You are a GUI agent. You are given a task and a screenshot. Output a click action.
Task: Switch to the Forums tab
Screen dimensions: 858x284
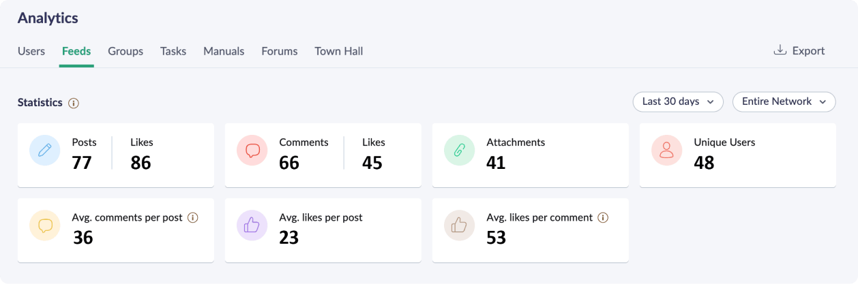280,51
